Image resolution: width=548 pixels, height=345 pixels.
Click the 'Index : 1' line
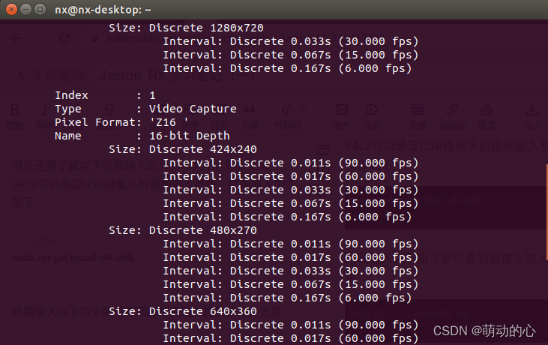click(105, 95)
